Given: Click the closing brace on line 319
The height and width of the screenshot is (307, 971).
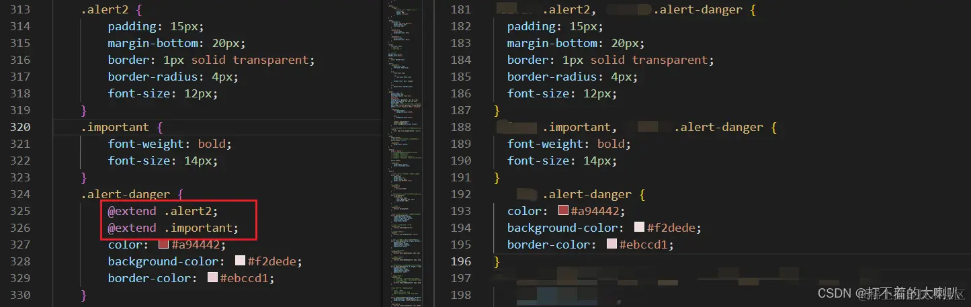Looking at the screenshot, I should point(83,110).
